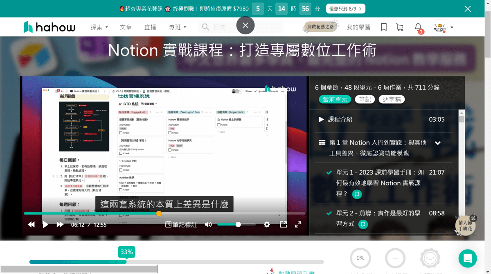
Task: Expand the account menu arrow
Action: click(x=452, y=27)
